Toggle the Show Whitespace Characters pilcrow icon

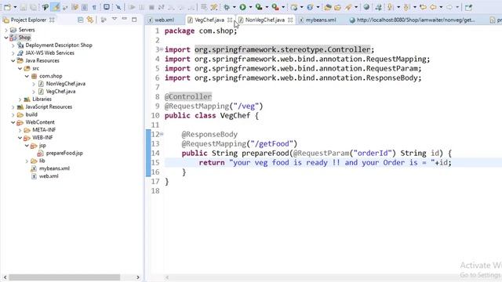pos(94,7)
